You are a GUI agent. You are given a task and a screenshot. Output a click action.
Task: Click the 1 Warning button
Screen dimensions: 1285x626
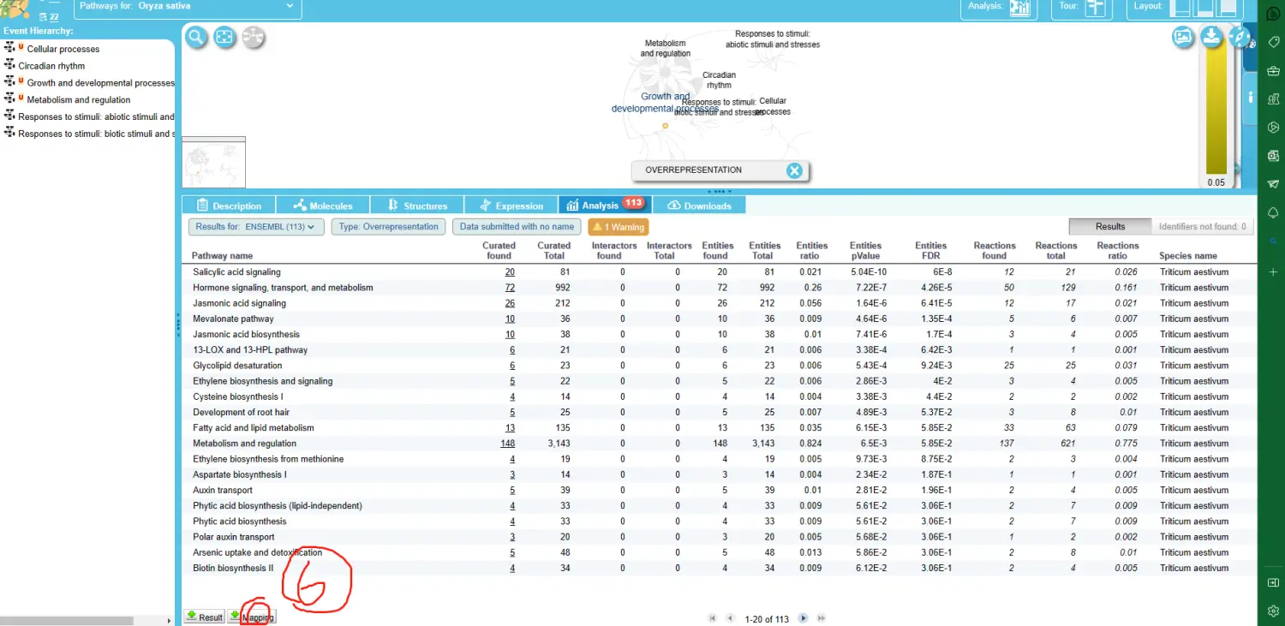pos(618,227)
